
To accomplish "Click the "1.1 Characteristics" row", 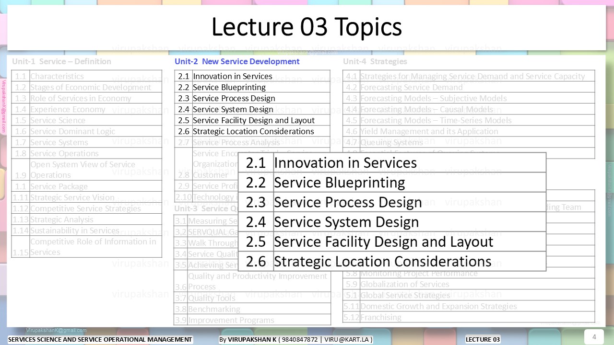I will point(87,76).
